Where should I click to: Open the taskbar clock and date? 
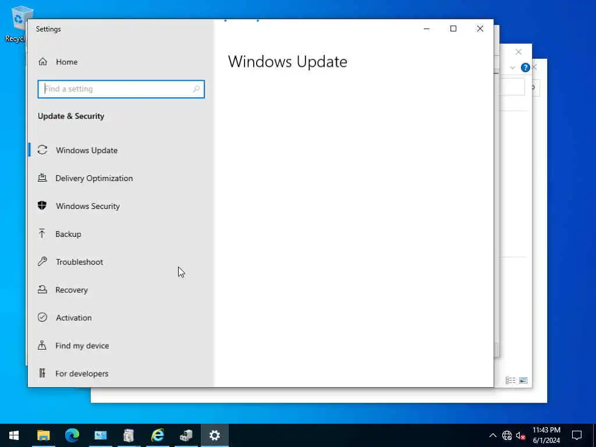pos(546,435)
